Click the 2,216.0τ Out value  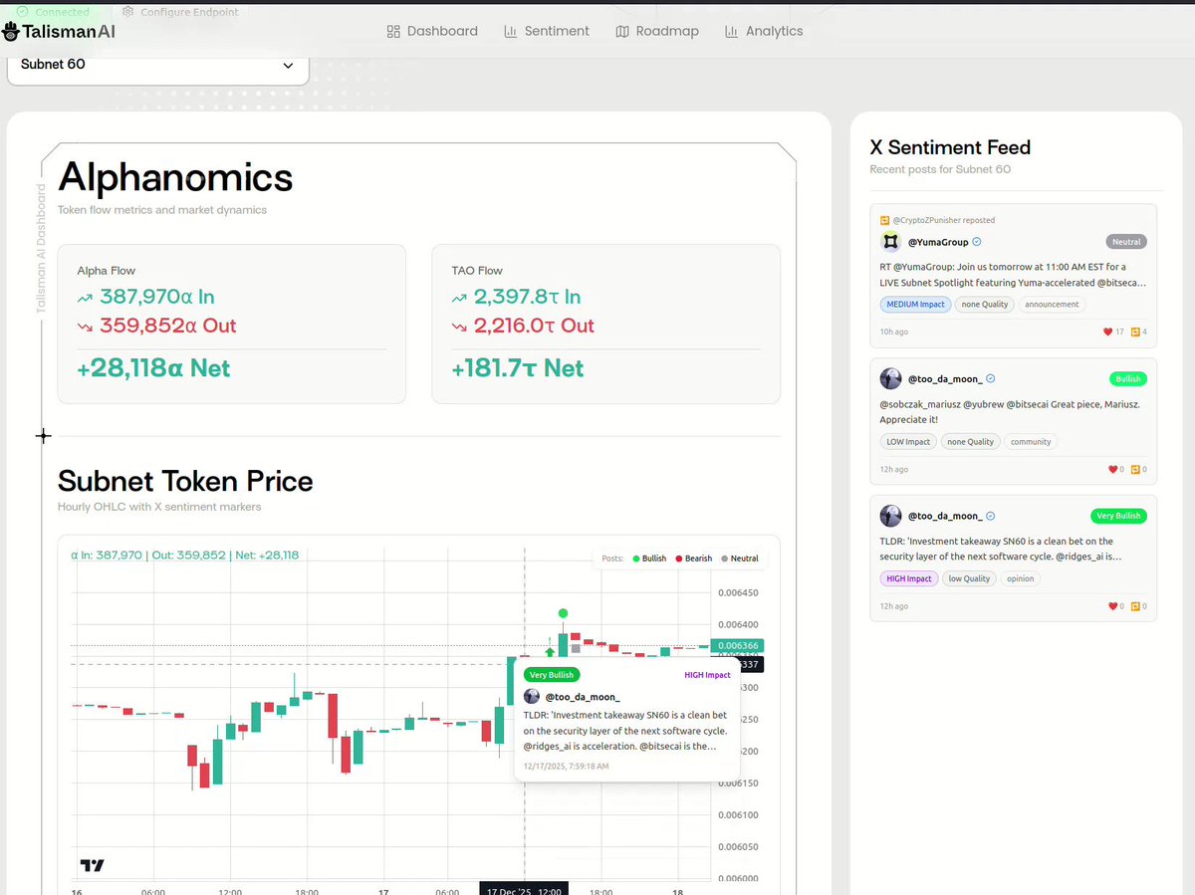[x=534, y=327]
